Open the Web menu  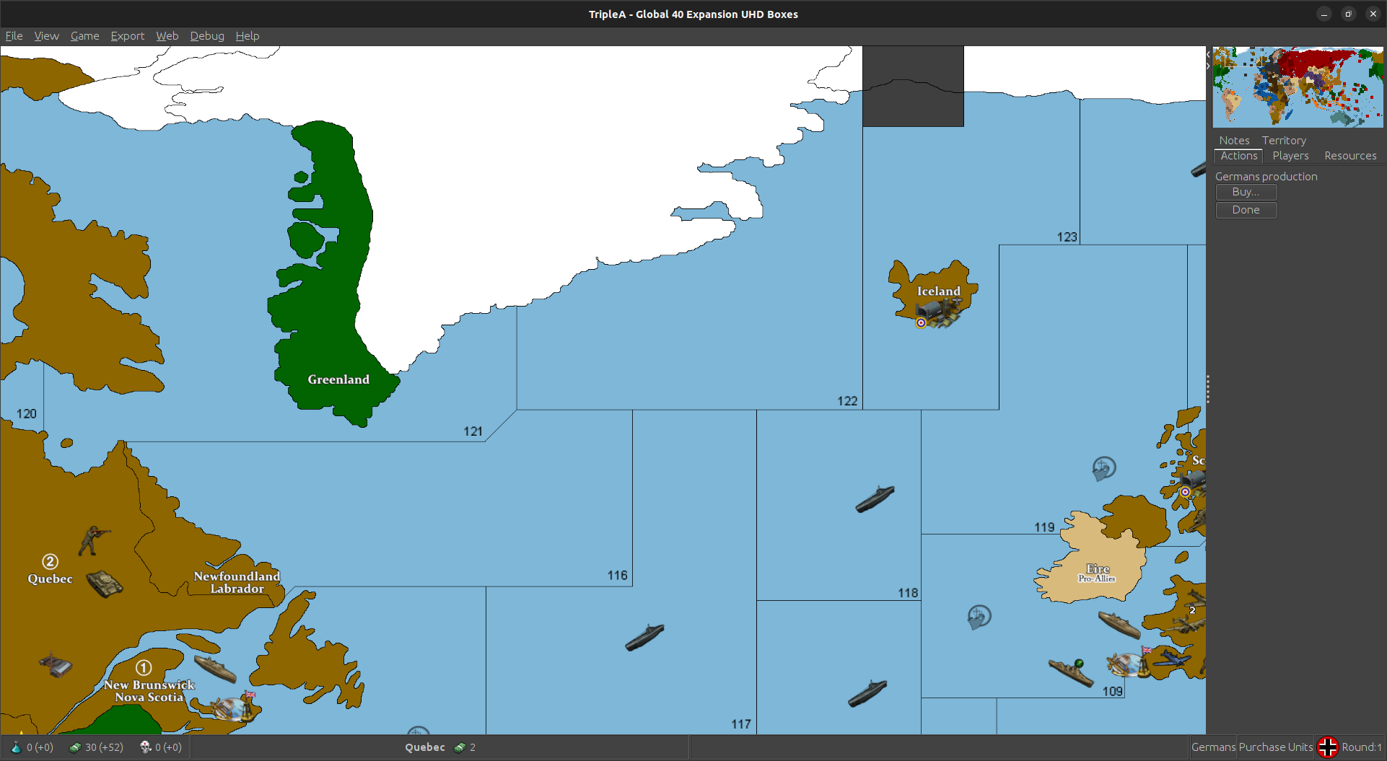pos(167,36)
